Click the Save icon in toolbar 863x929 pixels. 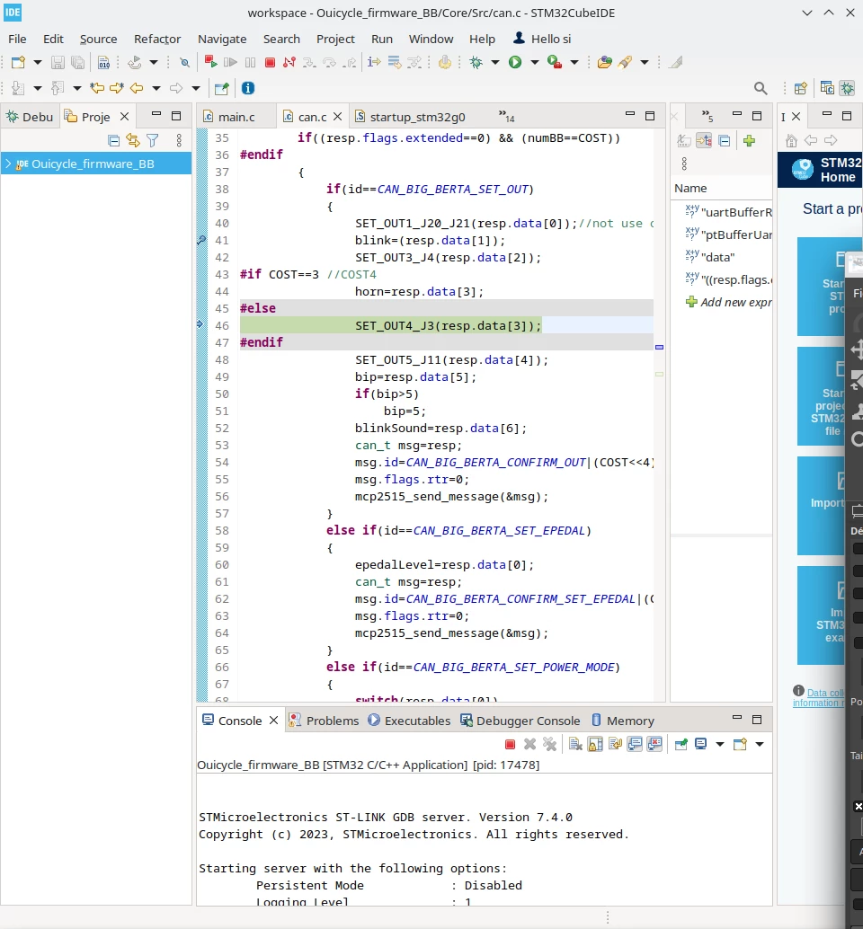point(58,62)
